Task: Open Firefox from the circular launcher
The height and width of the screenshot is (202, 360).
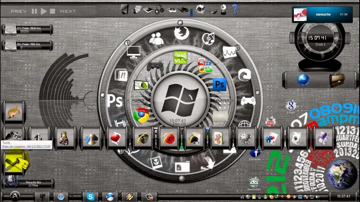Action: (181, 33)
